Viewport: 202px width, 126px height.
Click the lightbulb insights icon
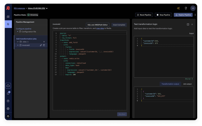pos(186,8)
